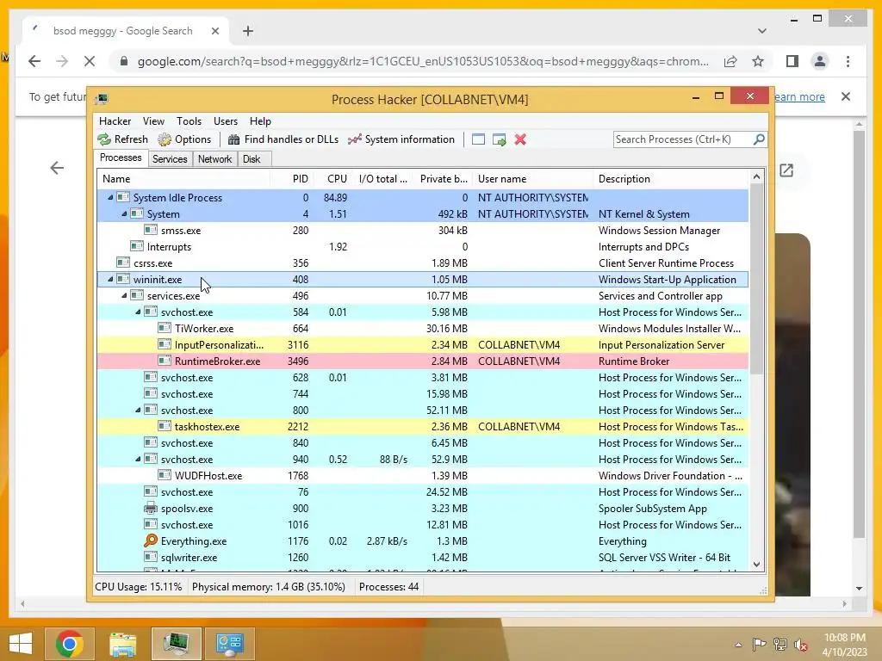The width and height of the screenshot is (882, 661).
Task: Open Find handles or DLLs
Action: pos(283,139)
